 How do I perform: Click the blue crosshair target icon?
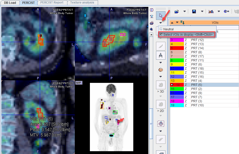pos(151,29)
